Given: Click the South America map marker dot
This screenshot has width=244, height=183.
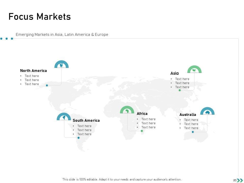Looking at the screenshot, I should 79,138.
